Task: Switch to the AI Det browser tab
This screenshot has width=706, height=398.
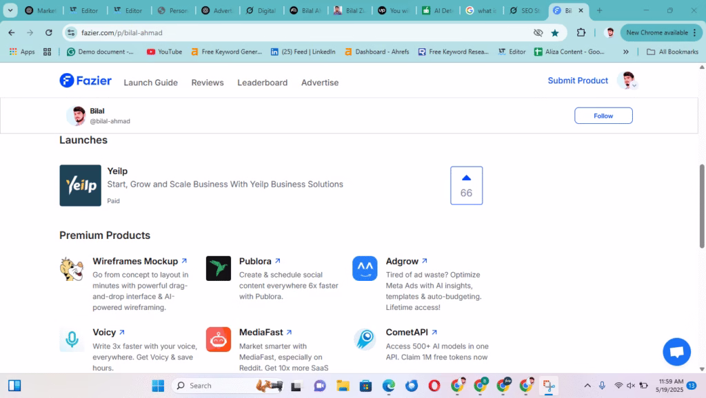Action: 438,10
